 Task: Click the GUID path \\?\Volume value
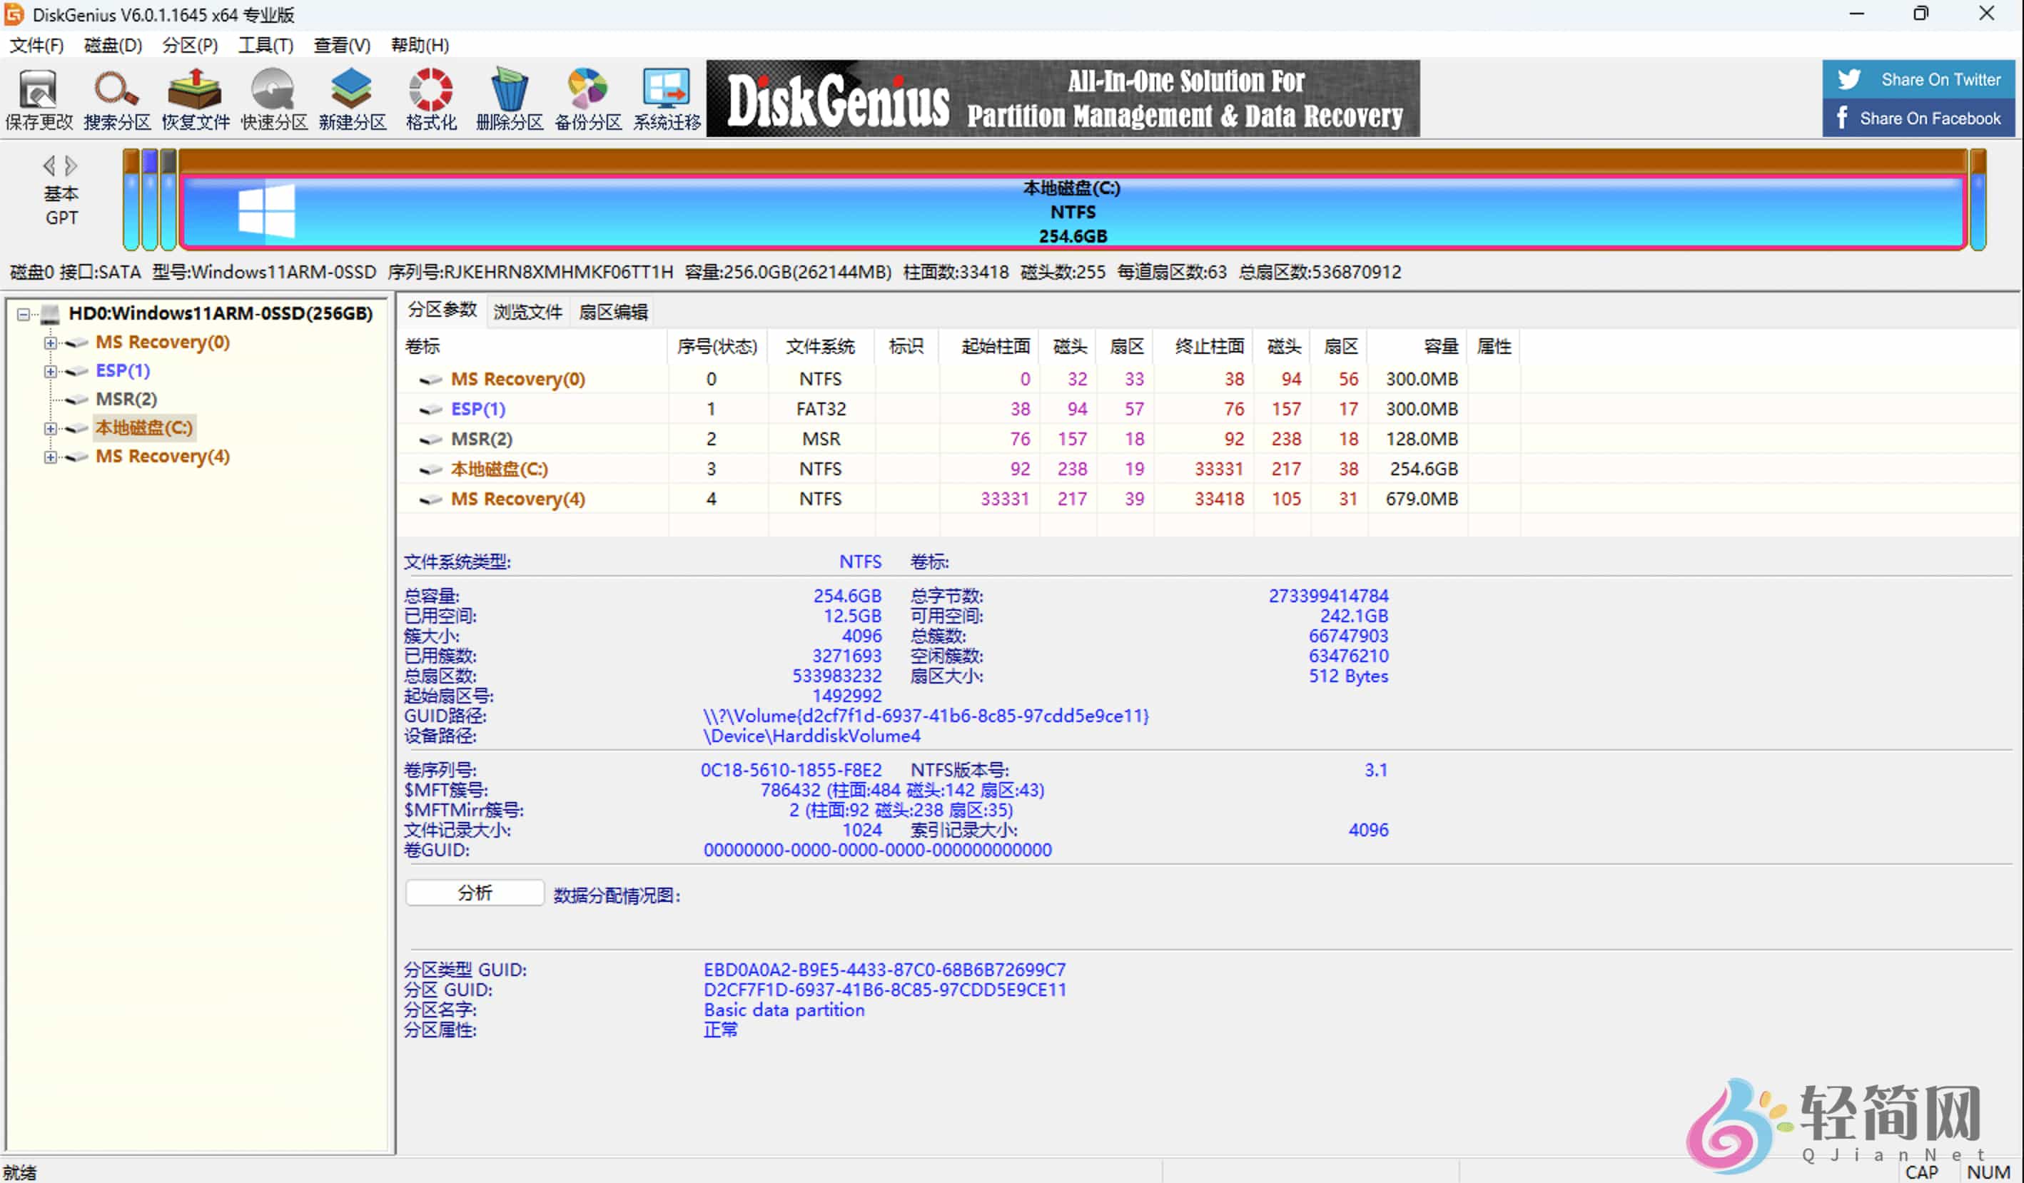click(926, 716)
